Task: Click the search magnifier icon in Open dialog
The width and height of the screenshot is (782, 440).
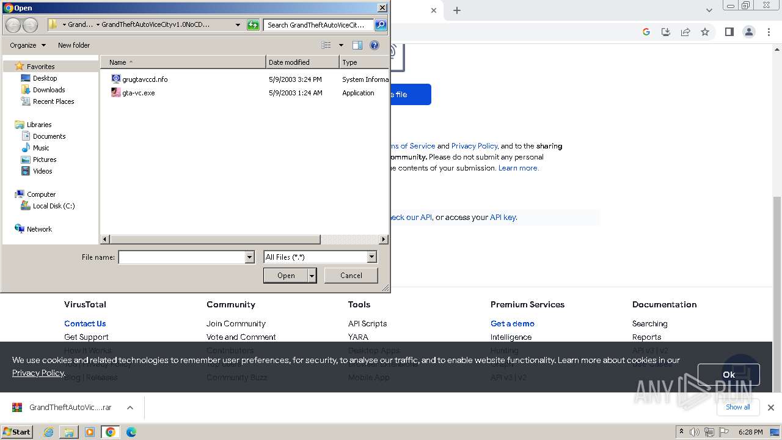Action: [381, 25]
